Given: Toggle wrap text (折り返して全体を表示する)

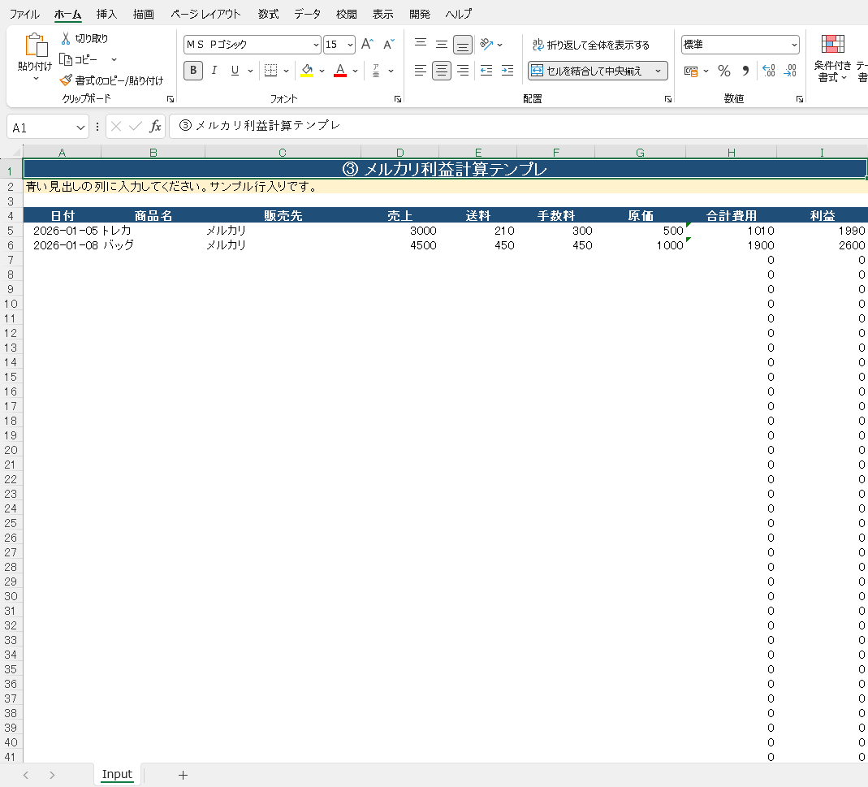Looking at the screenshot, I should [x=591, y=45].
